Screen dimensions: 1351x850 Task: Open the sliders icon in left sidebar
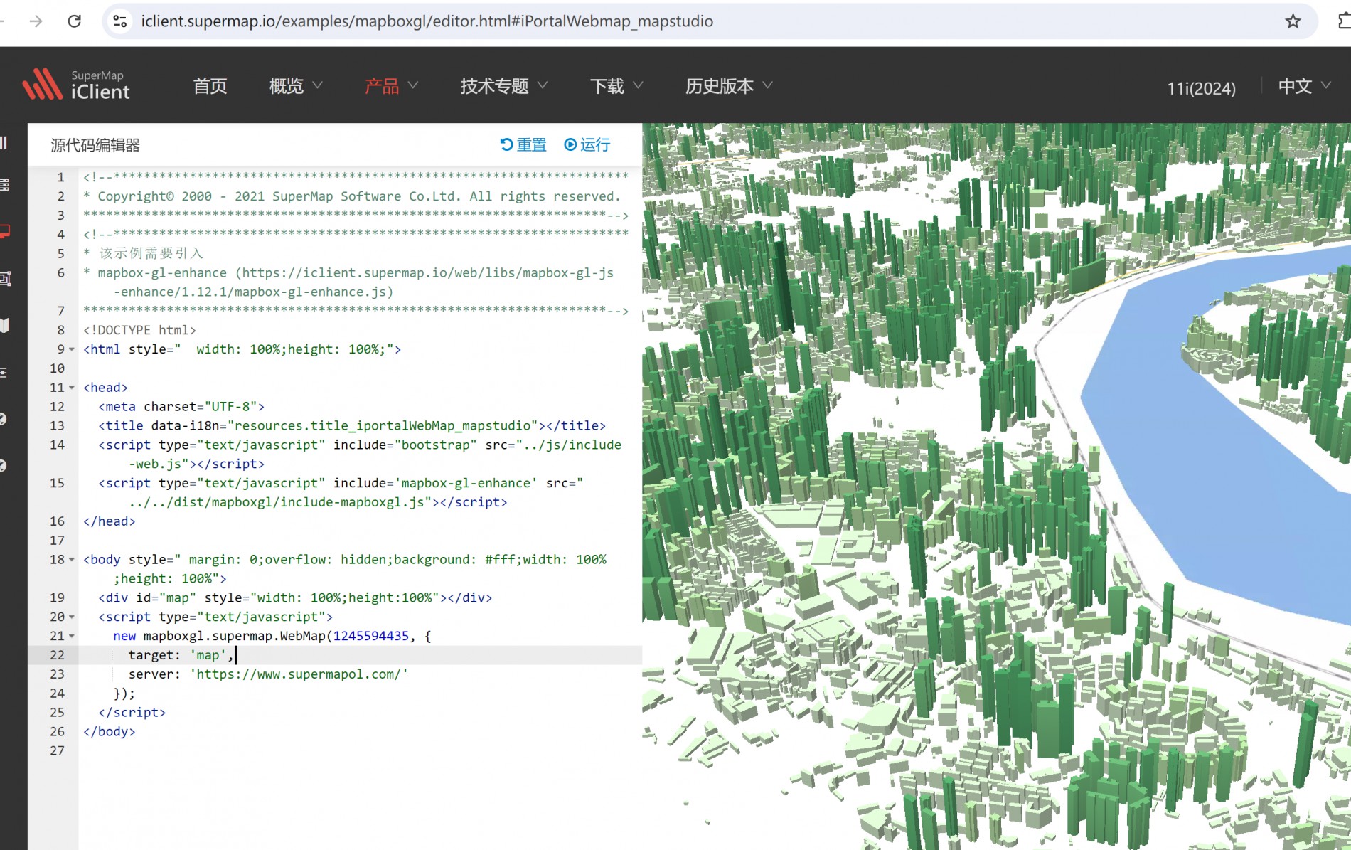click(x=5, y=372)
